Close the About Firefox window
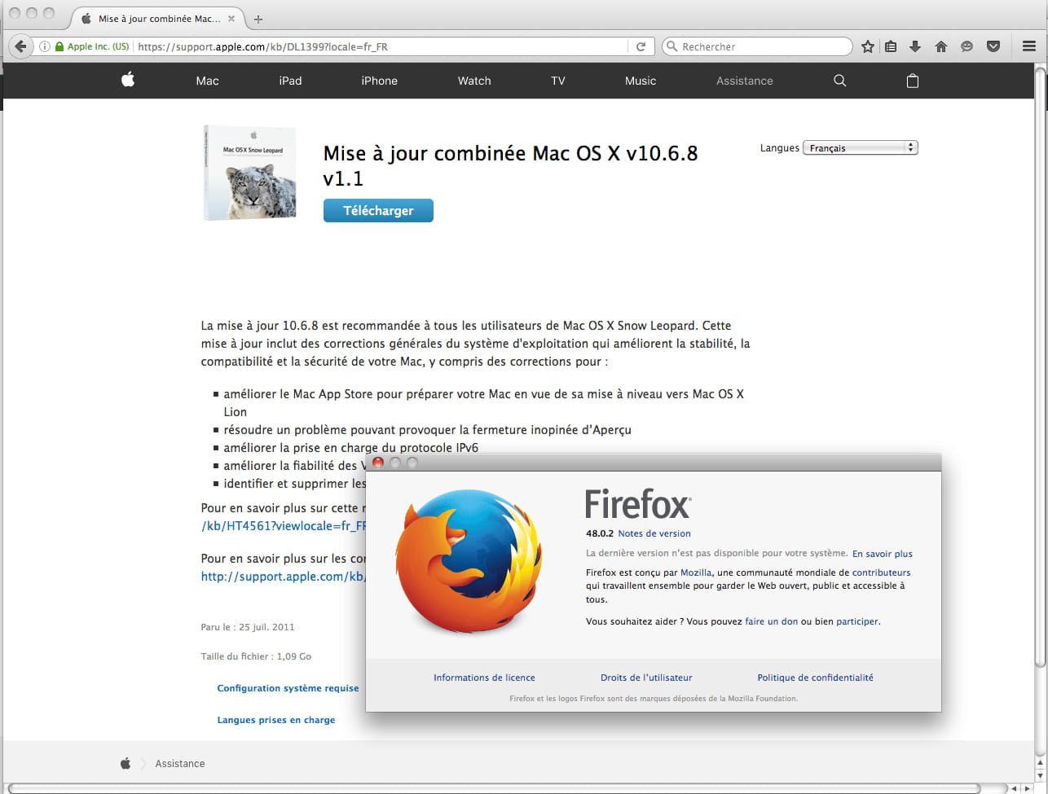The height and width of the screenshot is (794, 1048). (x=378, y=463)
